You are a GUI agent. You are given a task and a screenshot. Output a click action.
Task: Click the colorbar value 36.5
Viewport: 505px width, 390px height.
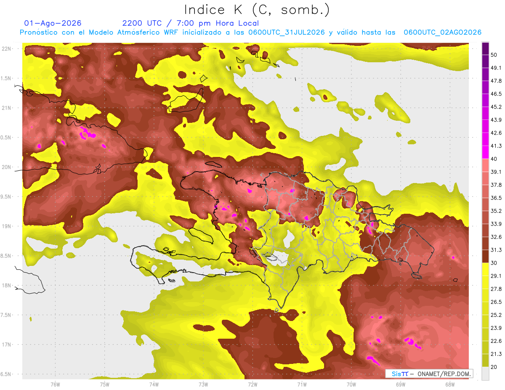click(x=496, y=198)
